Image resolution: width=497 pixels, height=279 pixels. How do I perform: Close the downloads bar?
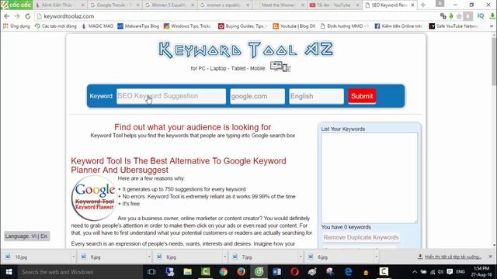click(490, 257)
